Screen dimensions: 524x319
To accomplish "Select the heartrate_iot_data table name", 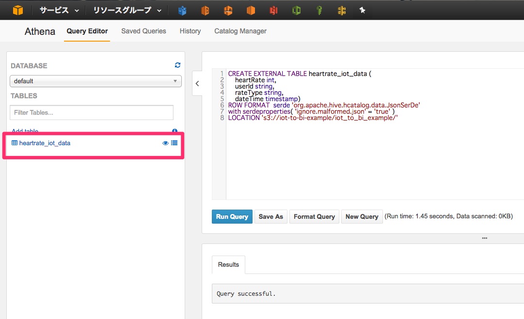I will click(45, 143).
